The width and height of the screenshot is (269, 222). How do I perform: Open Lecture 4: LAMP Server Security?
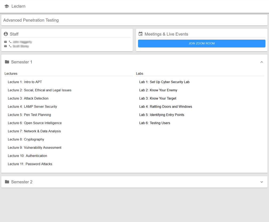pyautogui.click(x=32, y=106)
